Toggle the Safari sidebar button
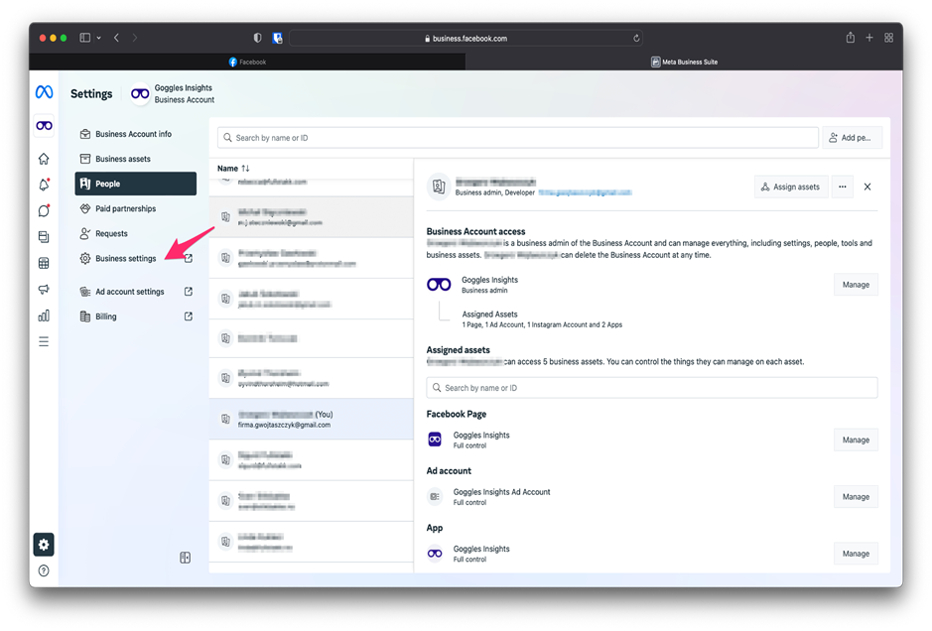The height and width of the screenshot is (631, 932). (85, 38)
